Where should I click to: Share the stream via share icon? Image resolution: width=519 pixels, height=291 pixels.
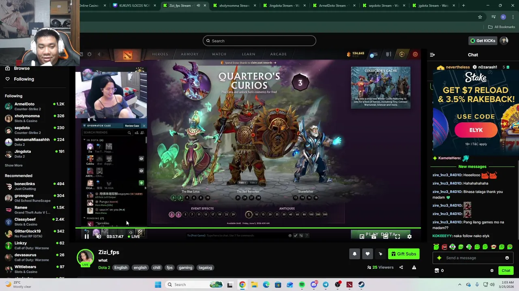coord(401,267)
